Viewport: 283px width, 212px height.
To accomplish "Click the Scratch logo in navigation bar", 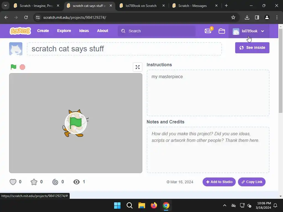I will click(x=20, y=31).
